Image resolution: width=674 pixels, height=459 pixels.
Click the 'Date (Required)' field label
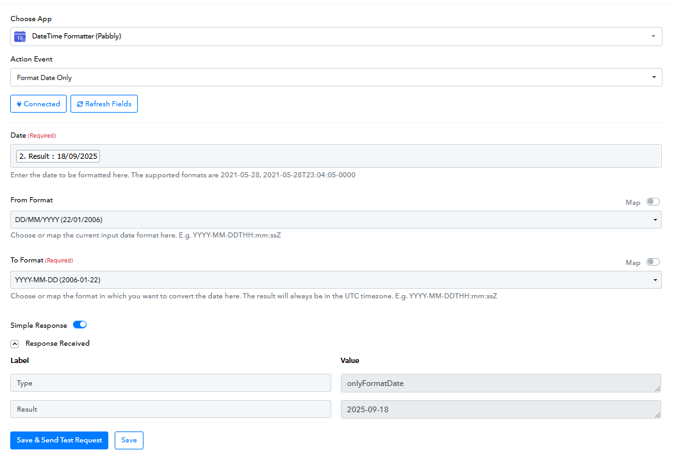point(33,135)
